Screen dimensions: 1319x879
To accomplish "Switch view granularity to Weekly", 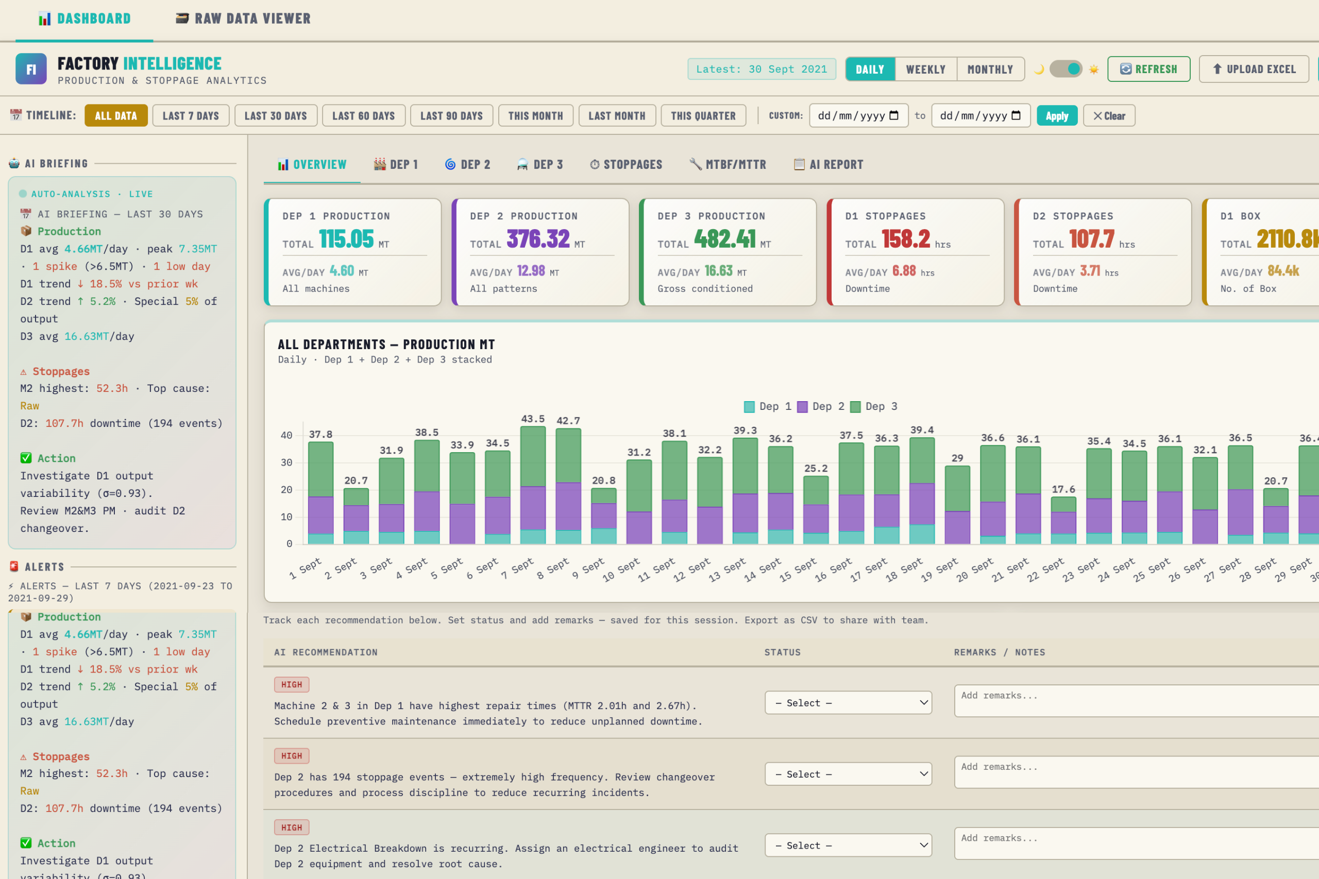I will [925, 68].
